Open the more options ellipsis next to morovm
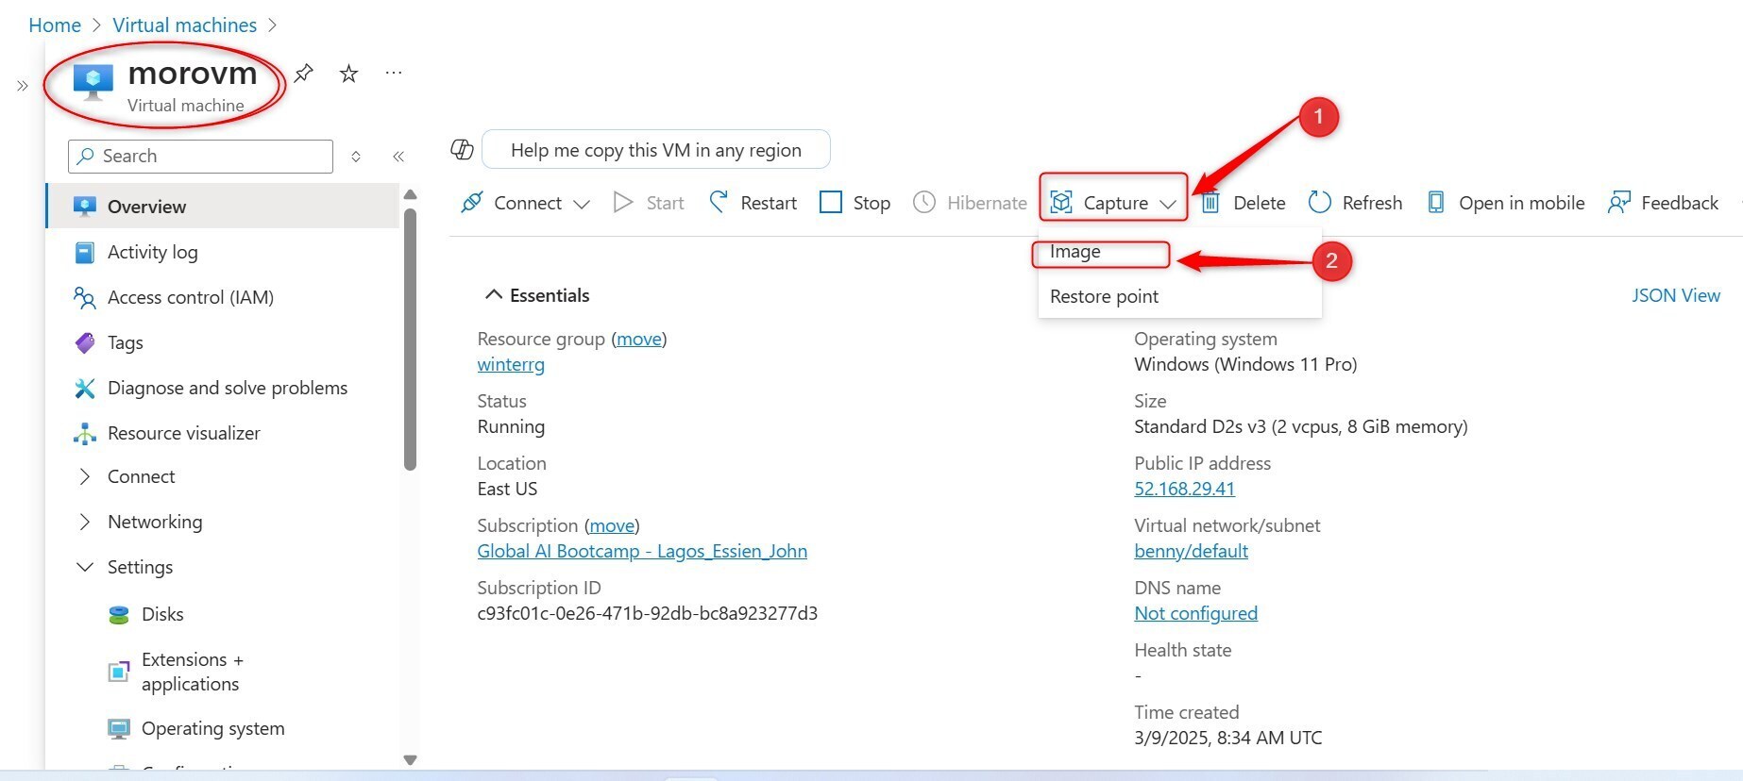 click(x=394, y=73)
